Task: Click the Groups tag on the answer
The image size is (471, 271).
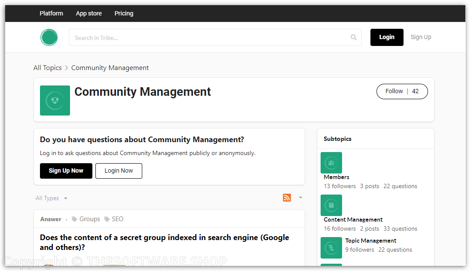Action: tap(89, 219)
